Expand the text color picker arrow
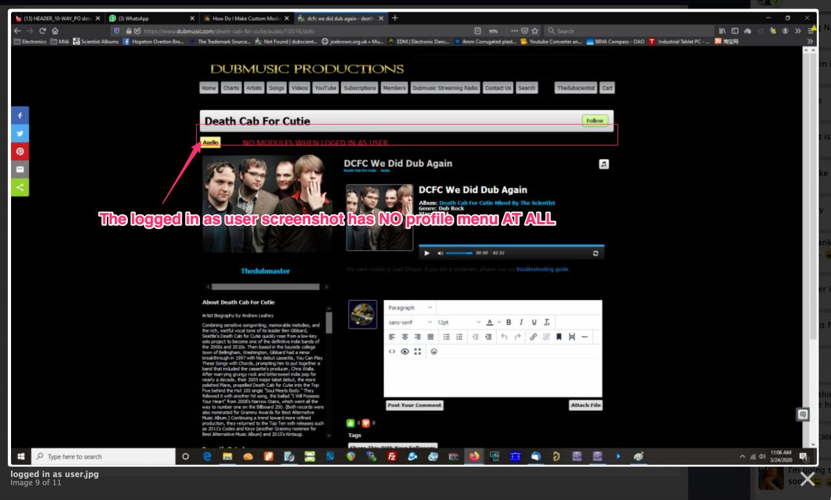This screenshot has height=500, width=831. coord(499,322)
